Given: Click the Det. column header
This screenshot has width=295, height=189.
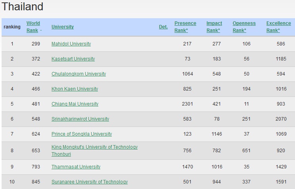Looking at the screenshot, I should 163,27.
